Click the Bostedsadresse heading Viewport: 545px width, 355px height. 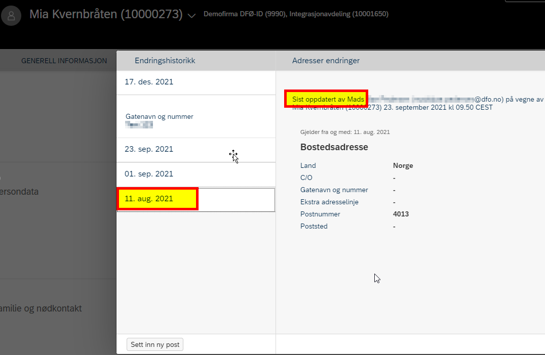[334, 147]
